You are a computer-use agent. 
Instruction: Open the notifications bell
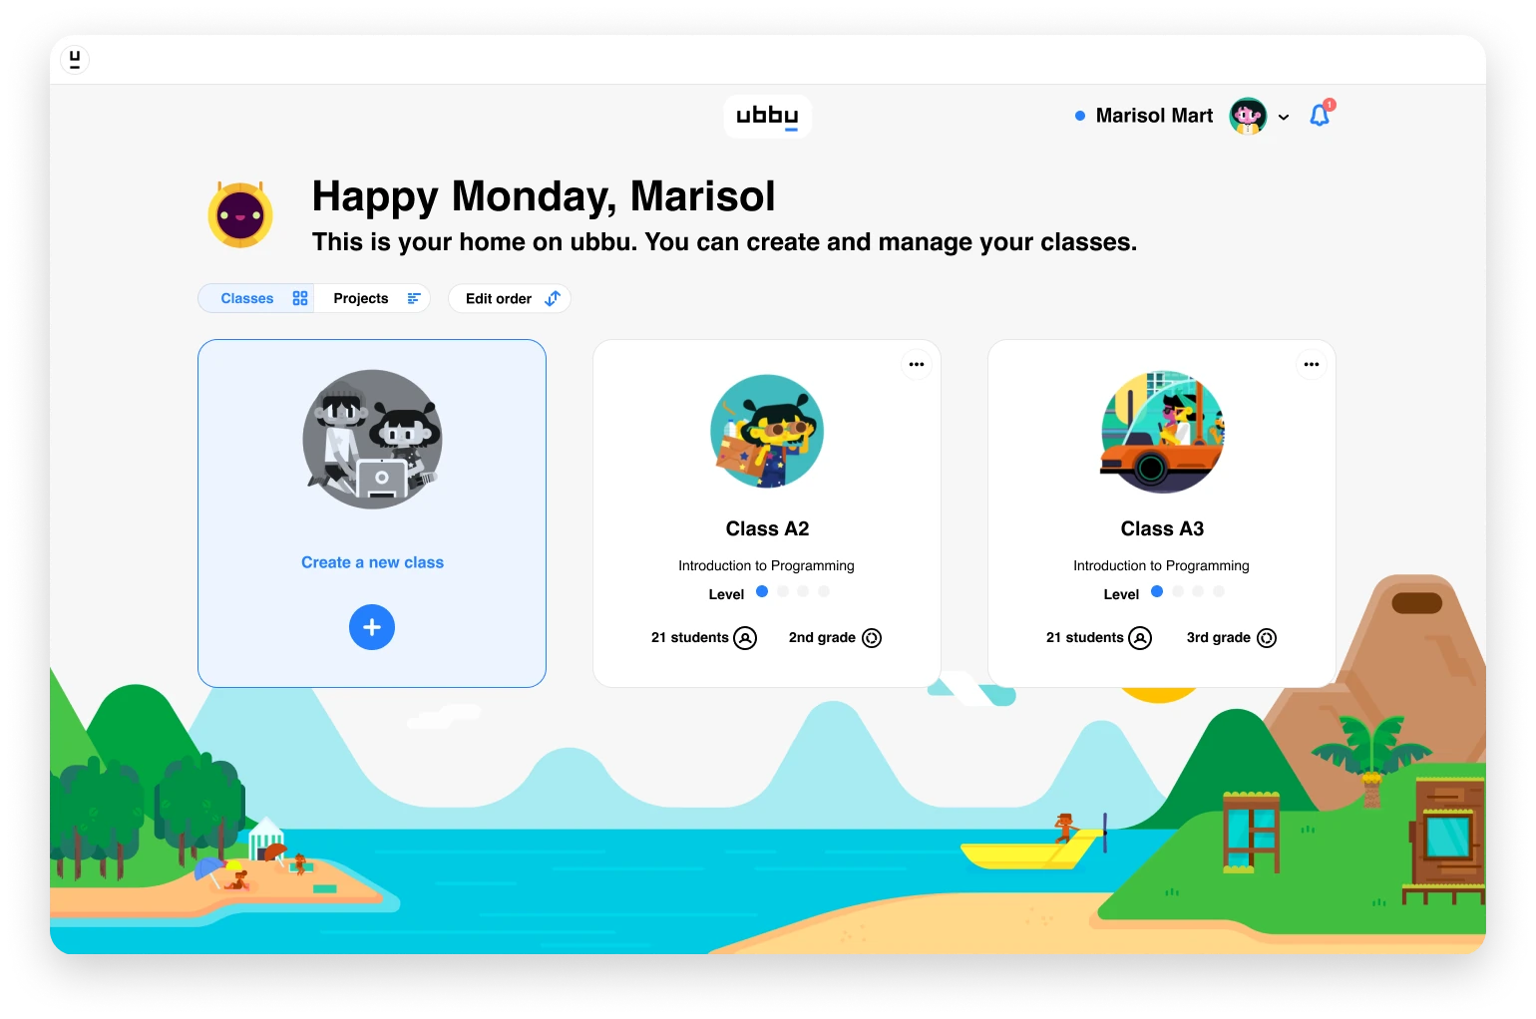point(1320,116)
